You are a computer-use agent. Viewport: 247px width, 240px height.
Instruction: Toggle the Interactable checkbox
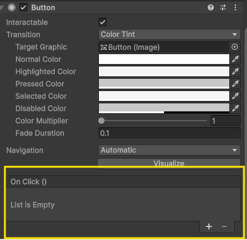point(103,22)
